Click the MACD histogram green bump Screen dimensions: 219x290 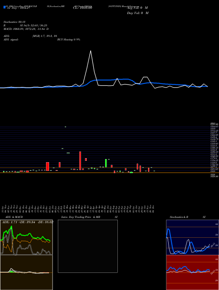tap(12, 271)
